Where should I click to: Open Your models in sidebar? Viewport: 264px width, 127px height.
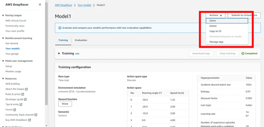coord(13,48)
